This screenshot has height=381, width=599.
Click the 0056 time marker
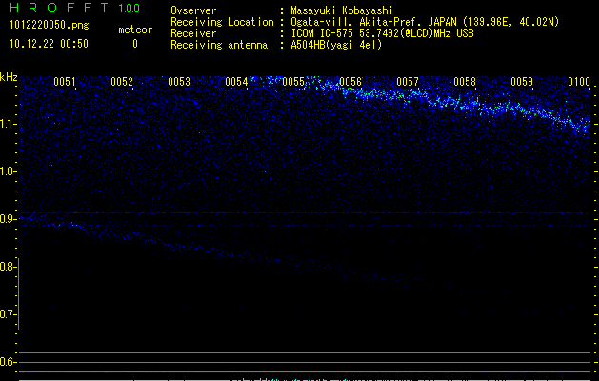(350, 82)
